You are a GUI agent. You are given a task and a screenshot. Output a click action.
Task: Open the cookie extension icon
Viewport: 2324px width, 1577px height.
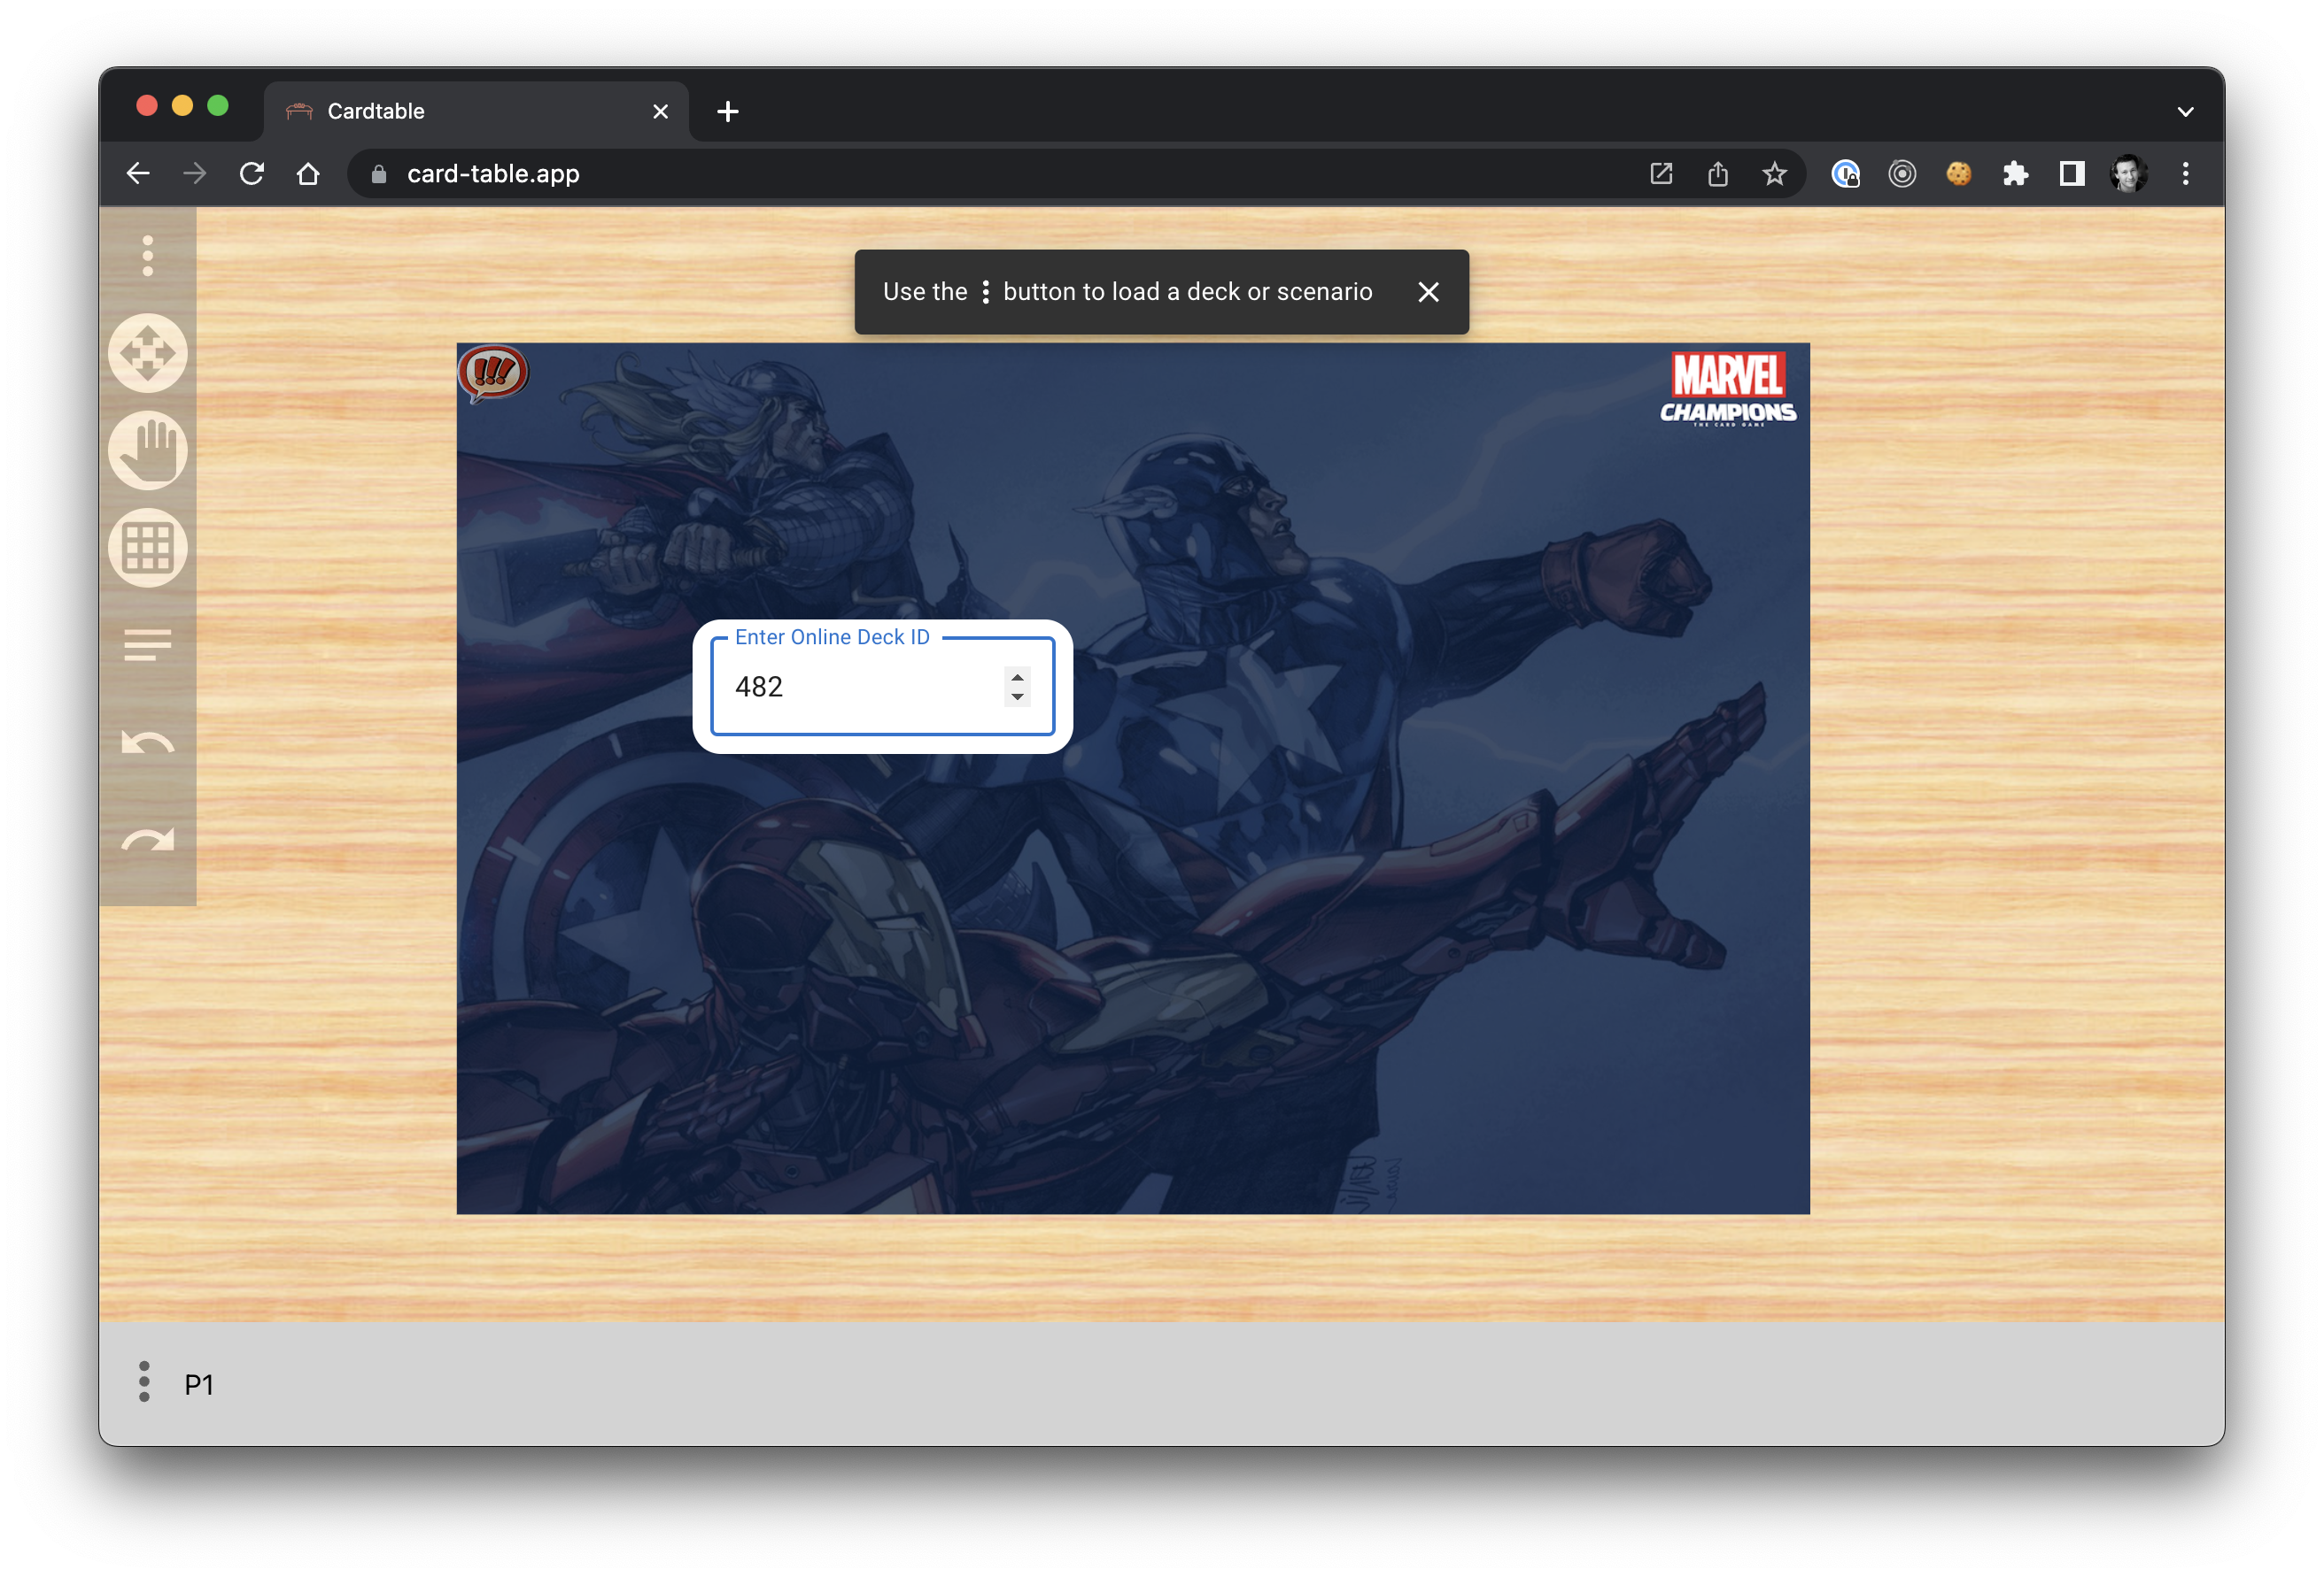pos(1959,173)
